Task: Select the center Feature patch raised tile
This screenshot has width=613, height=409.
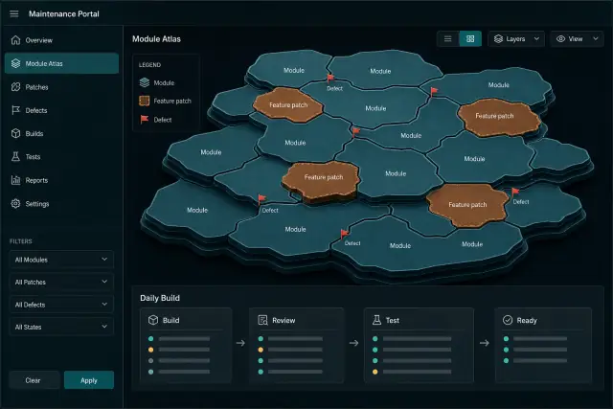Action: (x=323, y=179)
